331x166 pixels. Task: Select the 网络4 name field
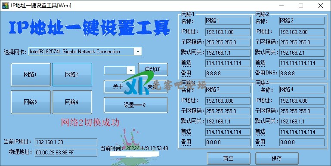(x=302, y=89)
